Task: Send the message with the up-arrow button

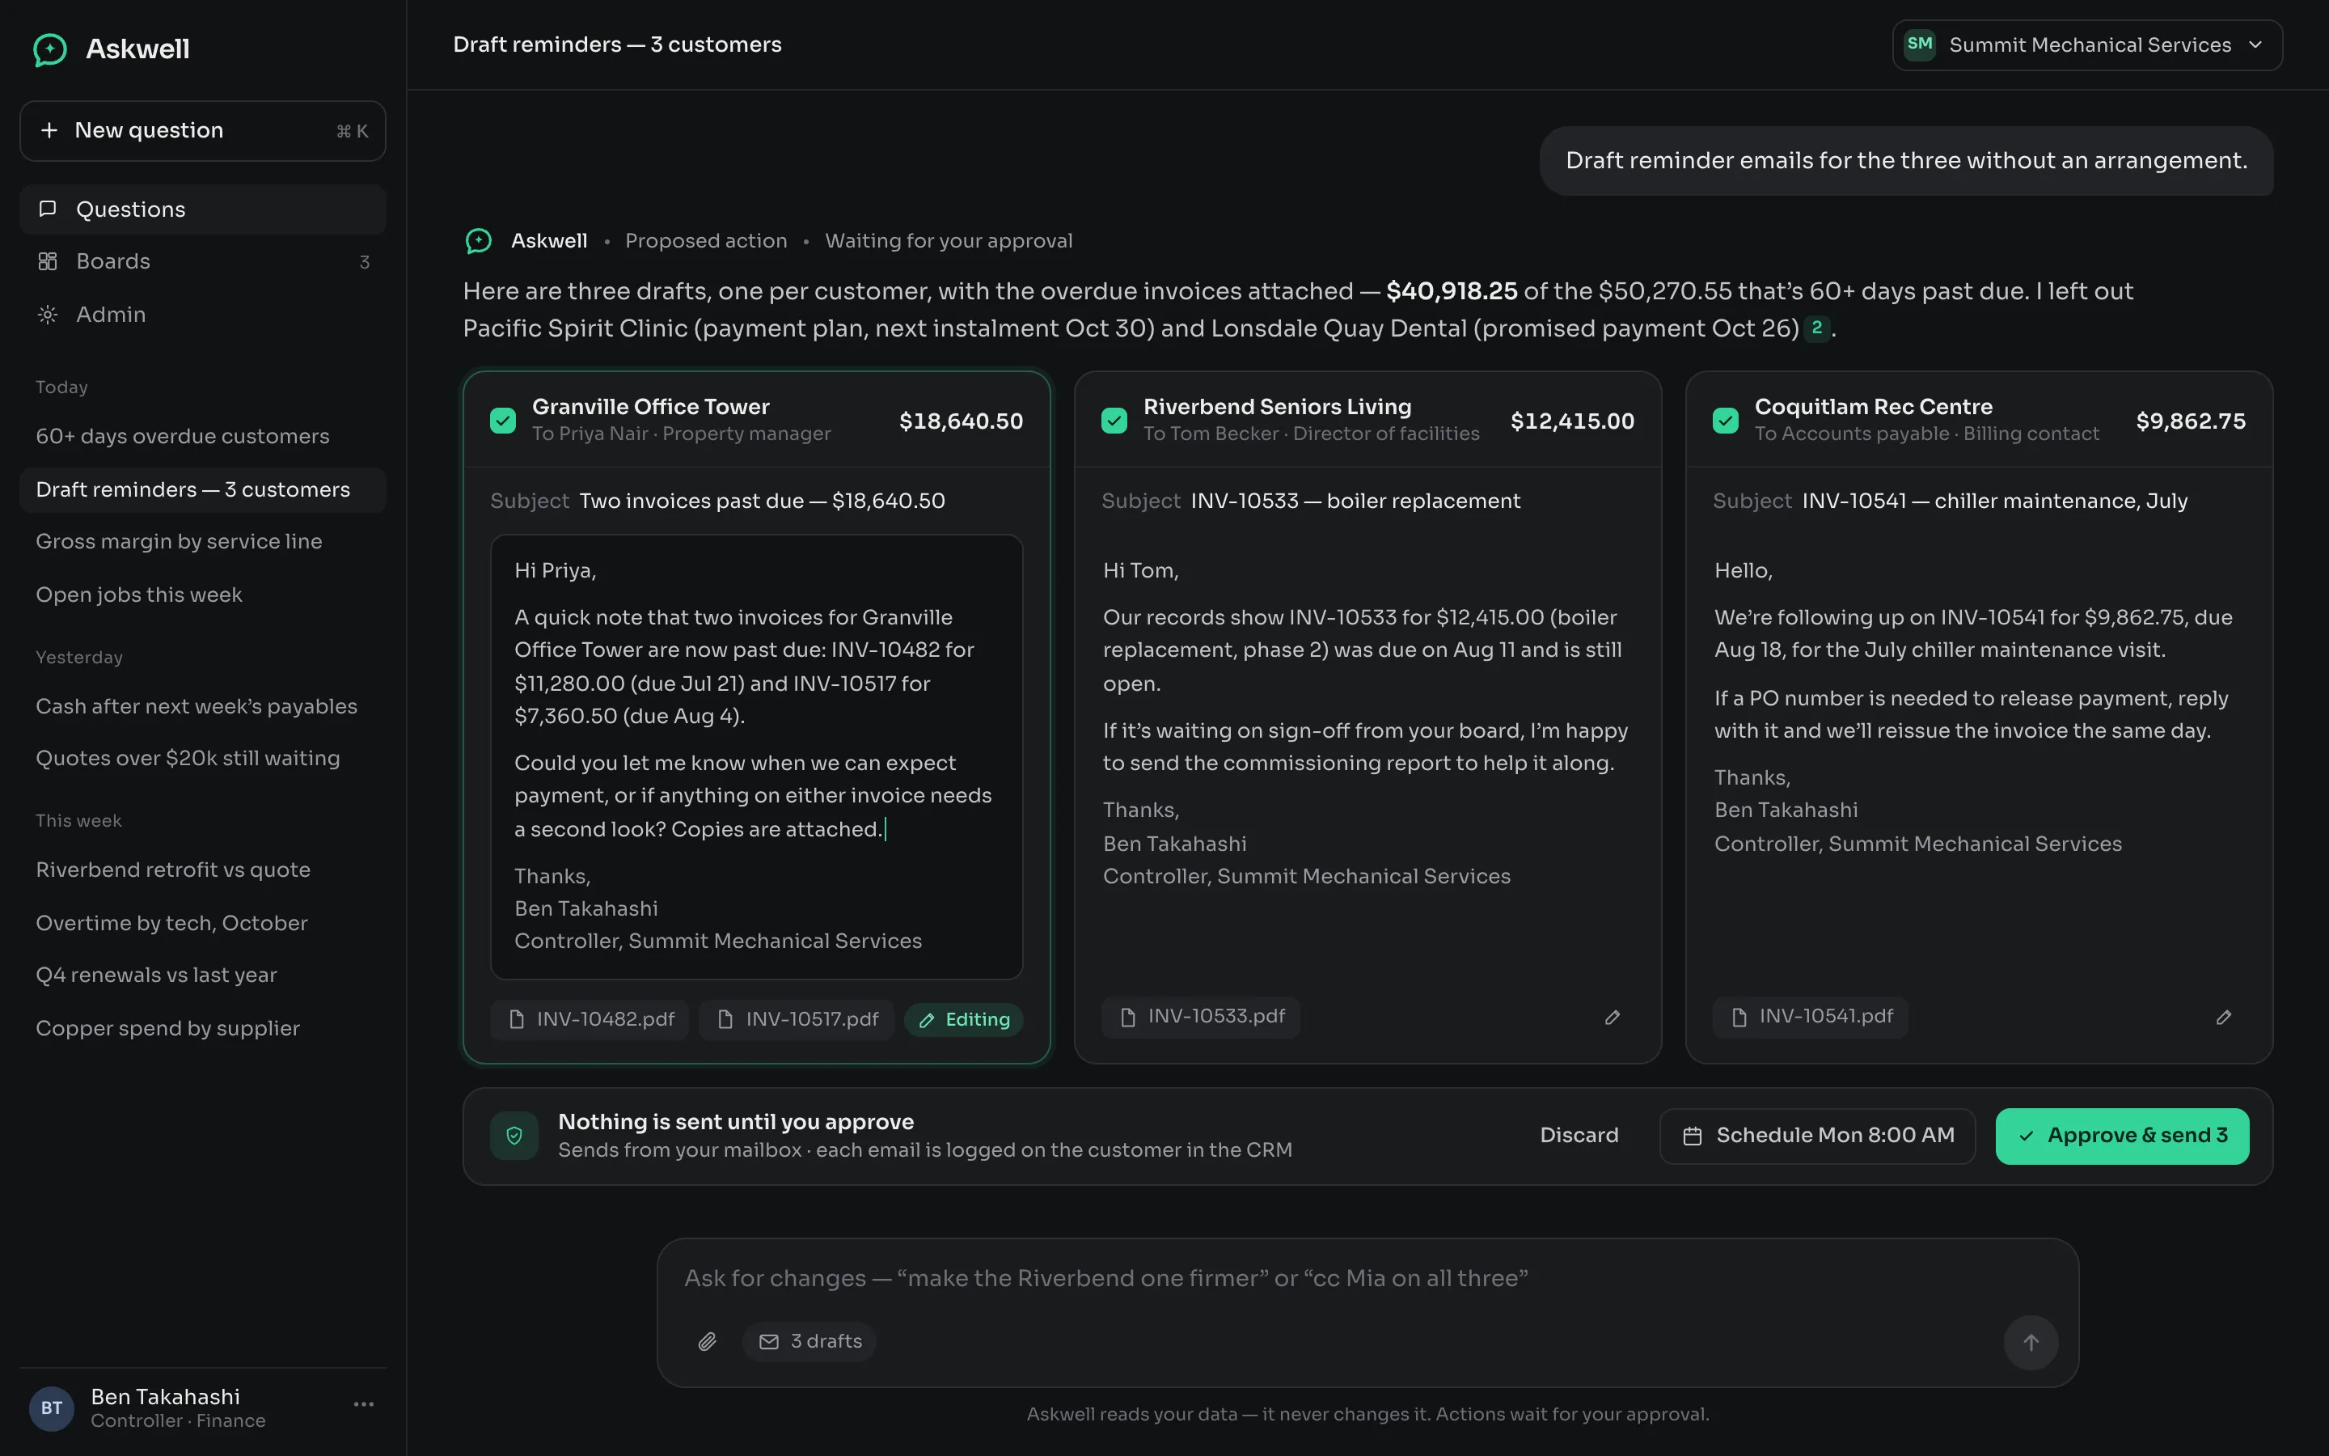Action: tap(2031, 1343)
